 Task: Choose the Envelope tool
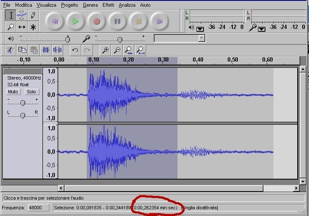tap(22, 15)
